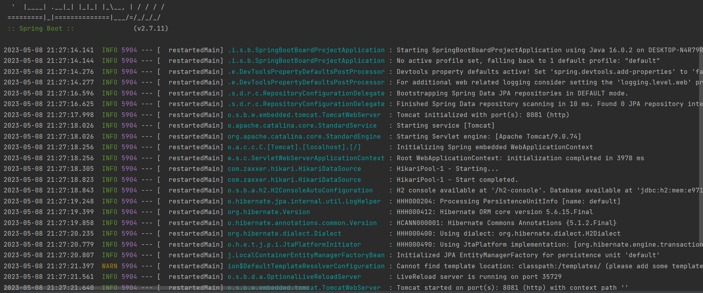
Task: Click message 'HikariPool-1 - Starting...'
Action: pyautogui.click(x=448, y=168)
